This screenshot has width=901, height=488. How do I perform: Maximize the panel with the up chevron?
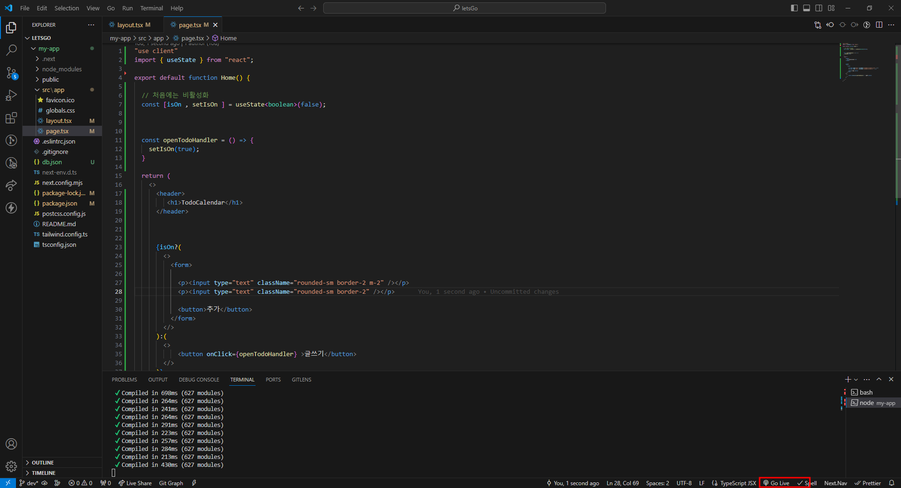click(x=879, y=380)
